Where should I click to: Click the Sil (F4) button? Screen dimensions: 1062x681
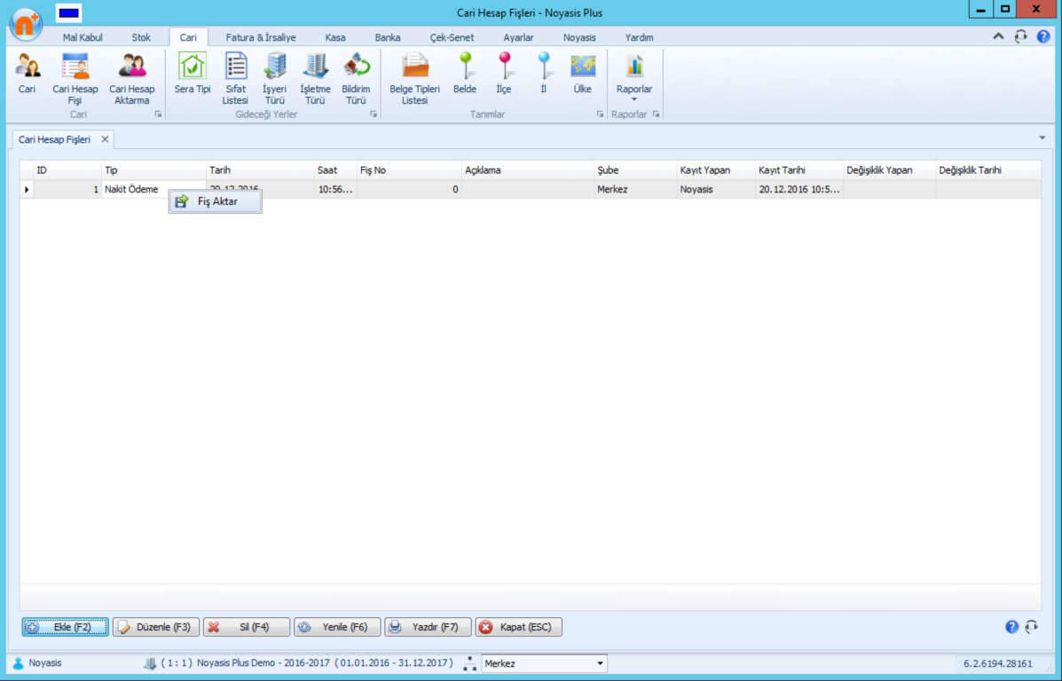(247, 627)
